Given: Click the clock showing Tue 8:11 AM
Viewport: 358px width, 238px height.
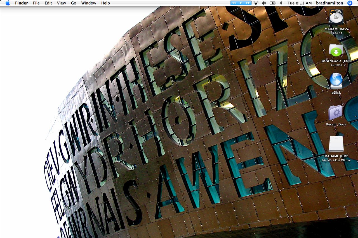Looking at the screenshot, I should 300,3.
